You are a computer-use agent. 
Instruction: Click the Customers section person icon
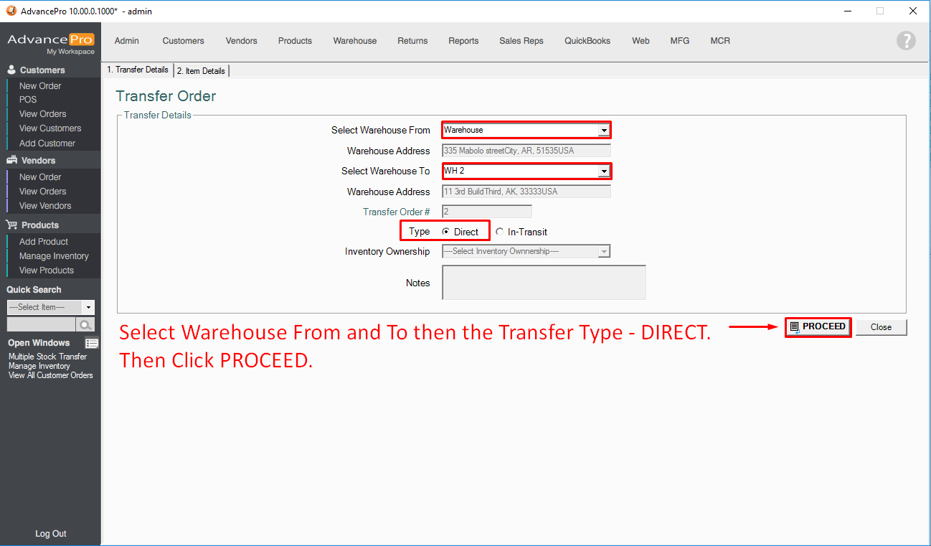(11, 70)
